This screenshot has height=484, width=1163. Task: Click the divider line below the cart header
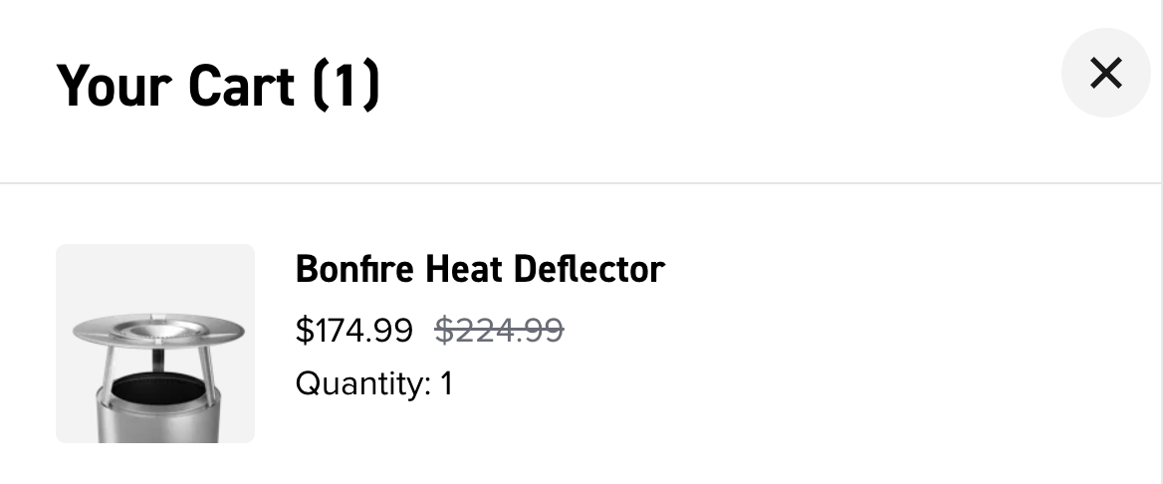pyautogui.click(x=581, y=183)
